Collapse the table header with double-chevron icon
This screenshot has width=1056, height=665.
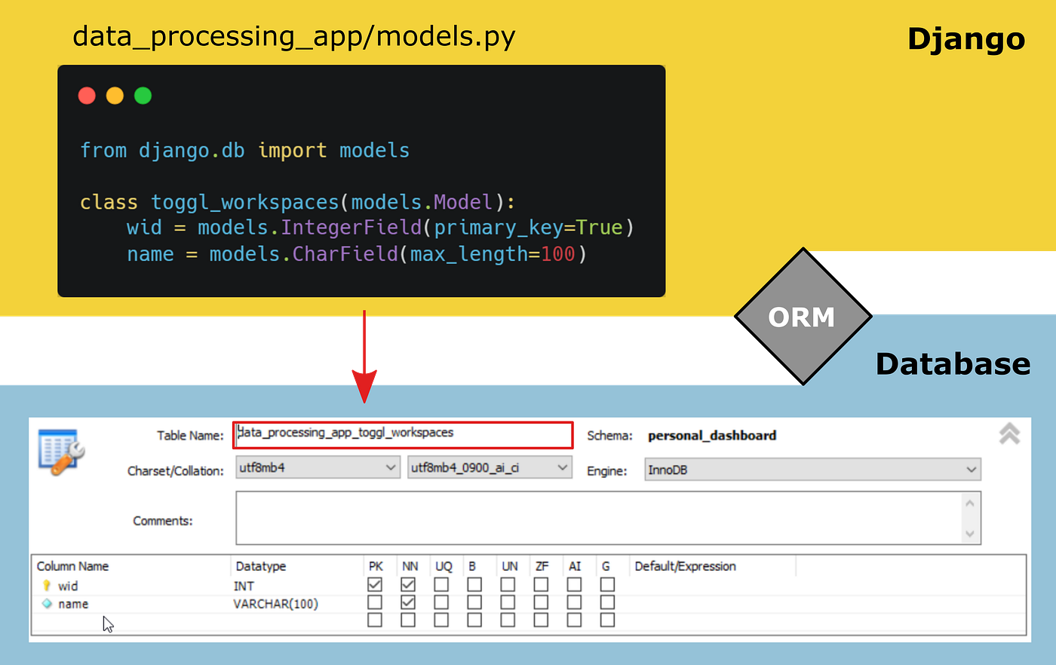(1009, 434)
